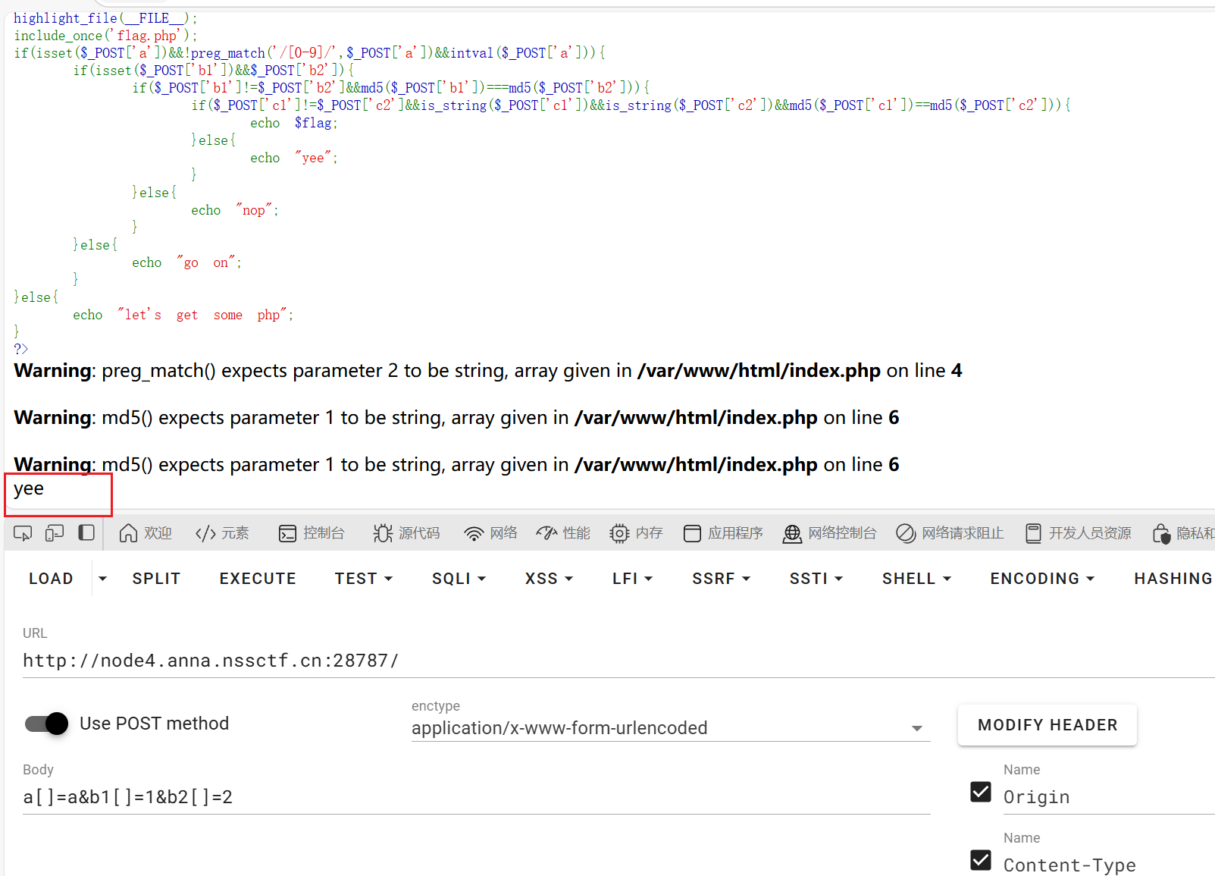Open the Performance (性能) panel
The width and height of the screenshot is (1215, 876).
coord(562,533)
